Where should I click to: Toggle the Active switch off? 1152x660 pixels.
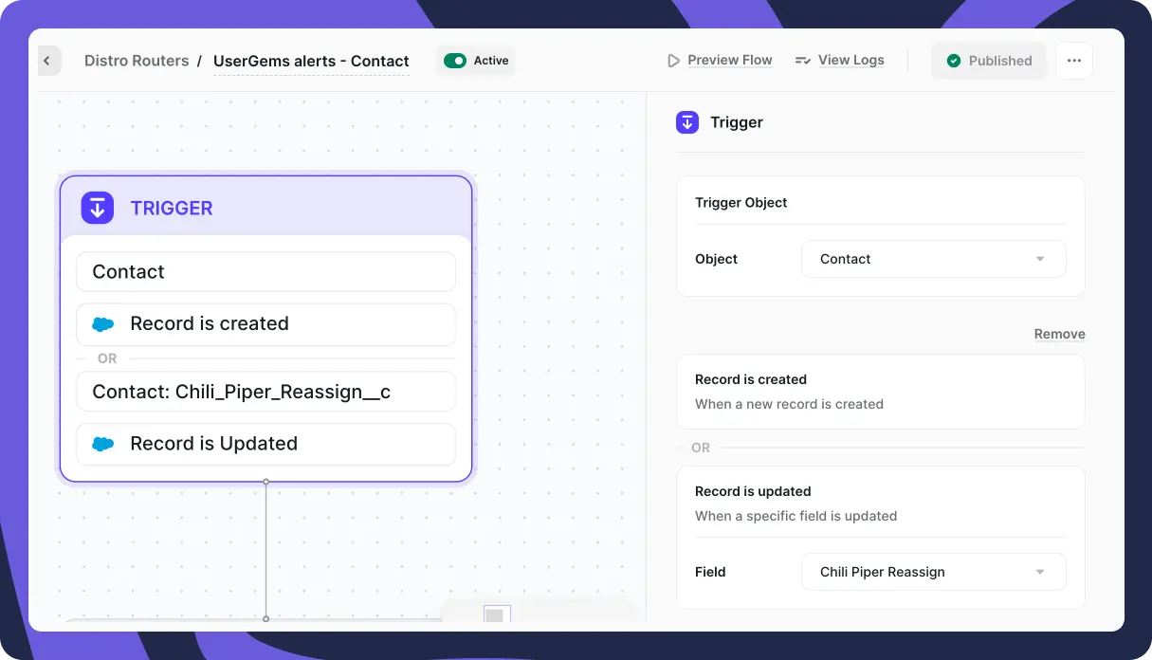click(455, 61)
